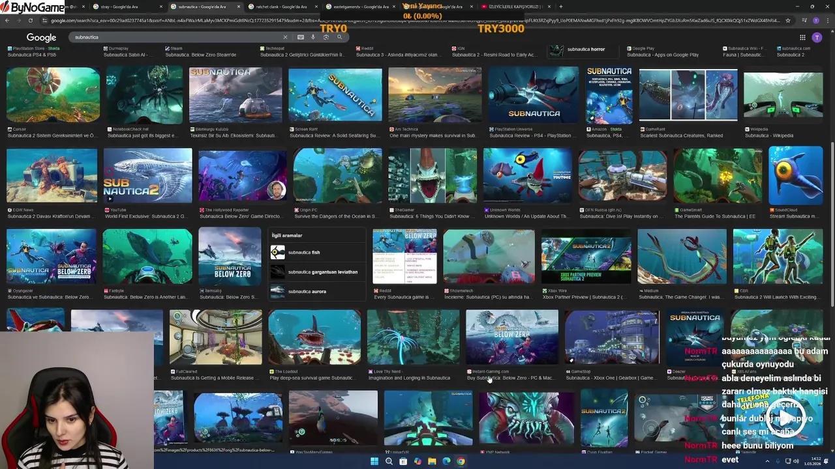Click 'Subnautica - Wikipedia' caption
Viewport: 835px width, 469px height.
click(769, 136)
